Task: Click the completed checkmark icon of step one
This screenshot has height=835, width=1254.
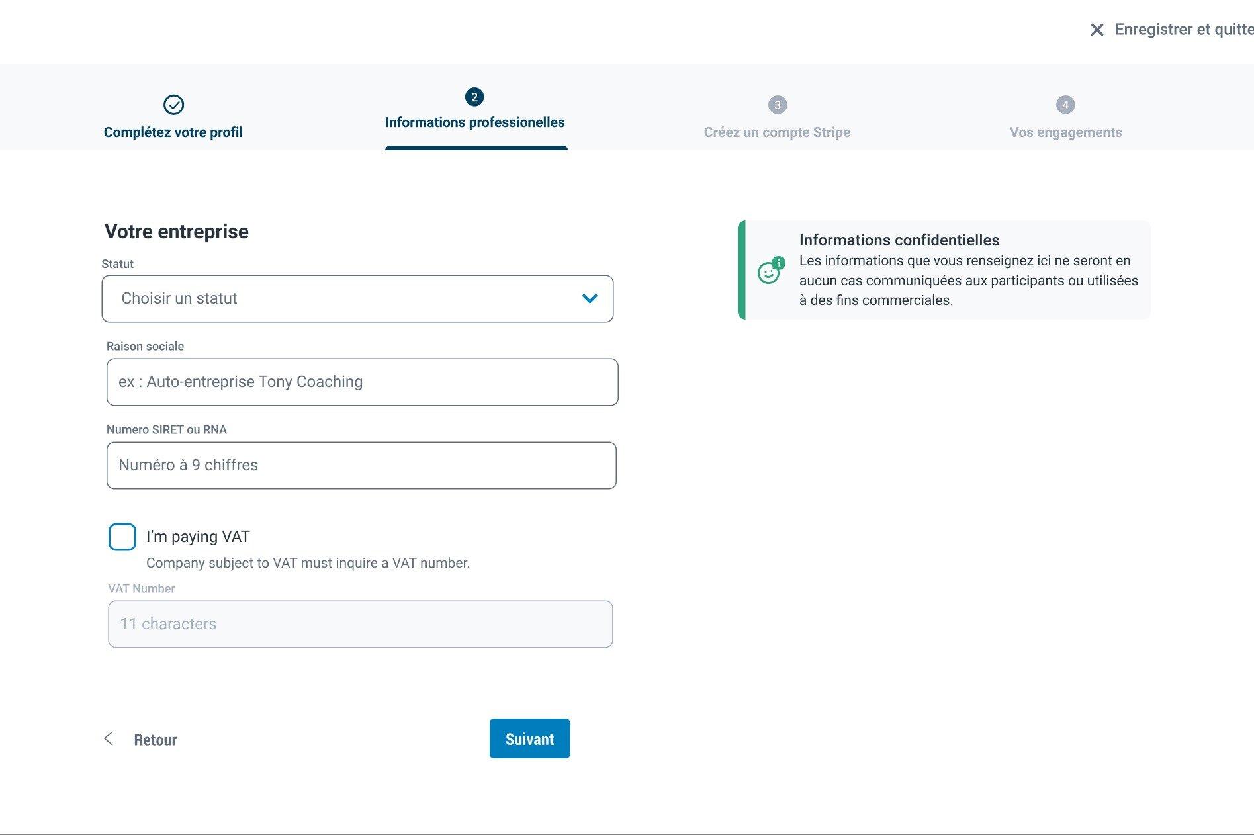Action: point(173,105)
